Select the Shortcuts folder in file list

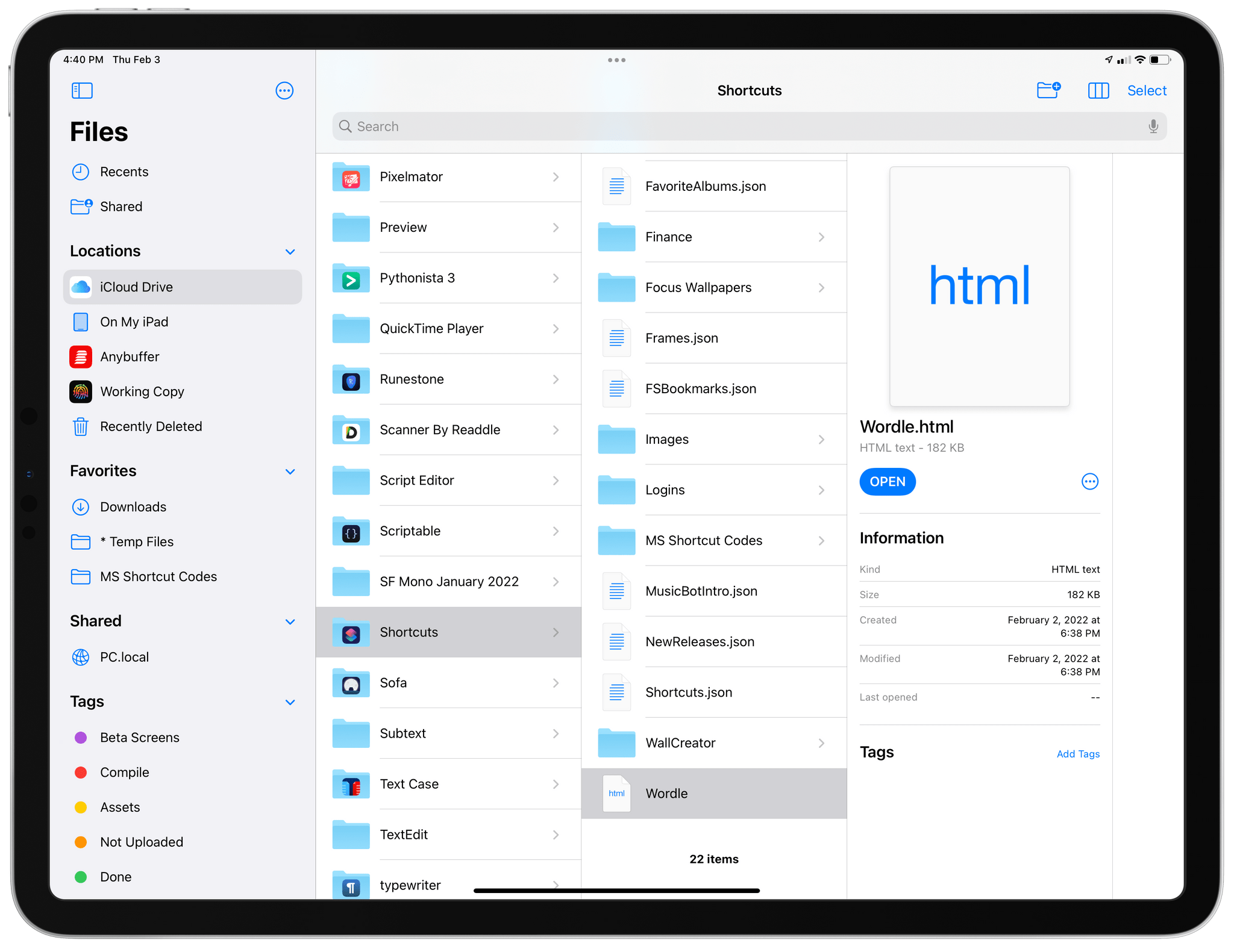[447, 632]
